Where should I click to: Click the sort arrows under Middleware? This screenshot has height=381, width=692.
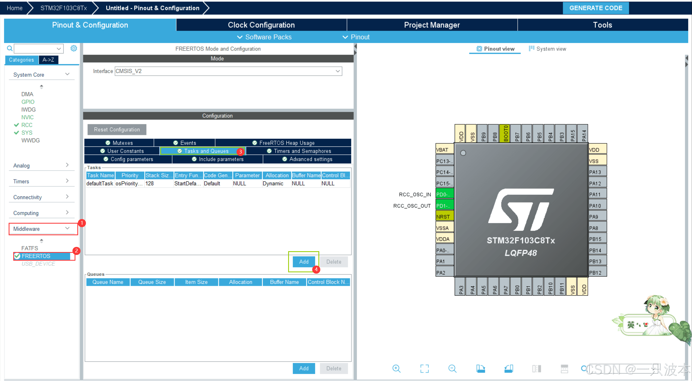41,240
